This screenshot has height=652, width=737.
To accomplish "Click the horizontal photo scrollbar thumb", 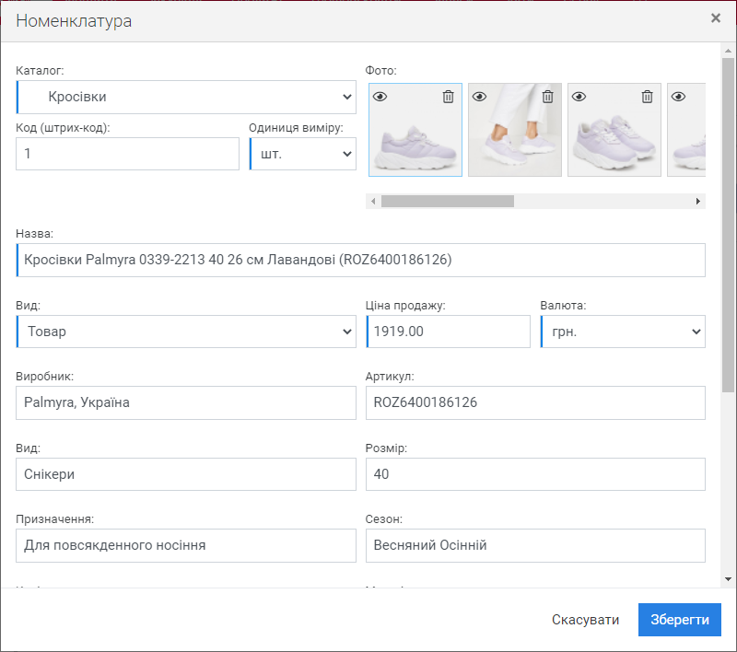I will point(448,201).
